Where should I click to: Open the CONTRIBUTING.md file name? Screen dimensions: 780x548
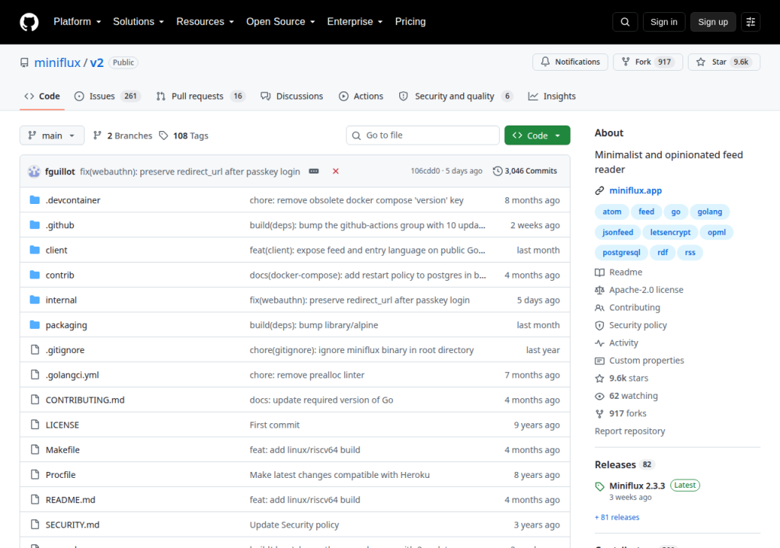click(85, 400)
